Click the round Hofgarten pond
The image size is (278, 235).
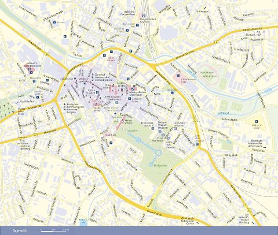click(151, 165)
